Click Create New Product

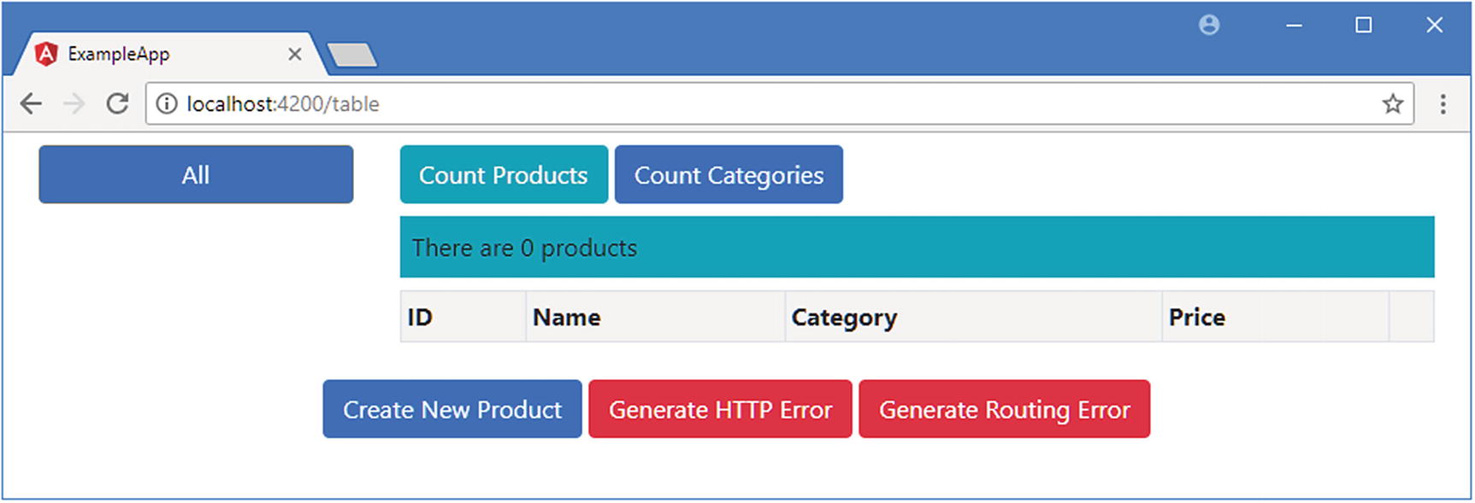click(452, 410)
